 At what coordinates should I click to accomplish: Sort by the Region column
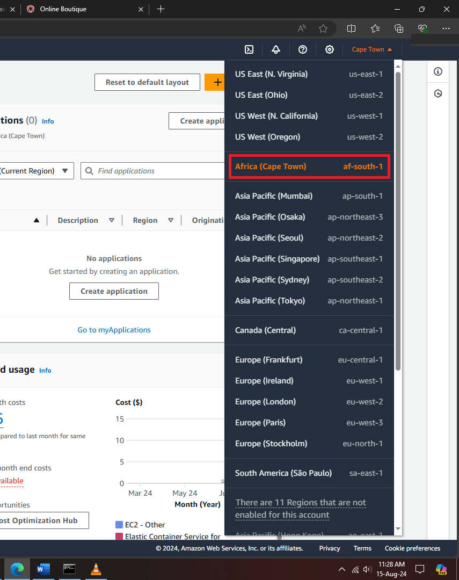153,221
